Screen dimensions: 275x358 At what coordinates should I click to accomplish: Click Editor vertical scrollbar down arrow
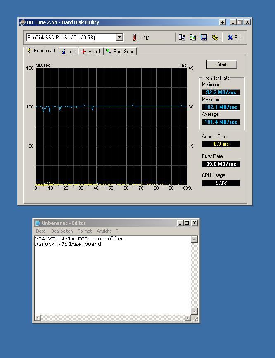(x=194, y=311)
